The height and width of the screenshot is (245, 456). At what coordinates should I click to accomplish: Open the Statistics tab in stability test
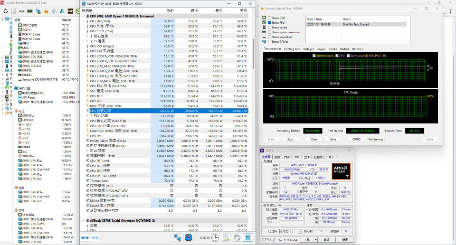tap(357, 49)
